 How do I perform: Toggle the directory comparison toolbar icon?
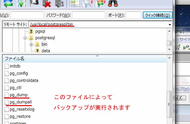click(75, 3)
